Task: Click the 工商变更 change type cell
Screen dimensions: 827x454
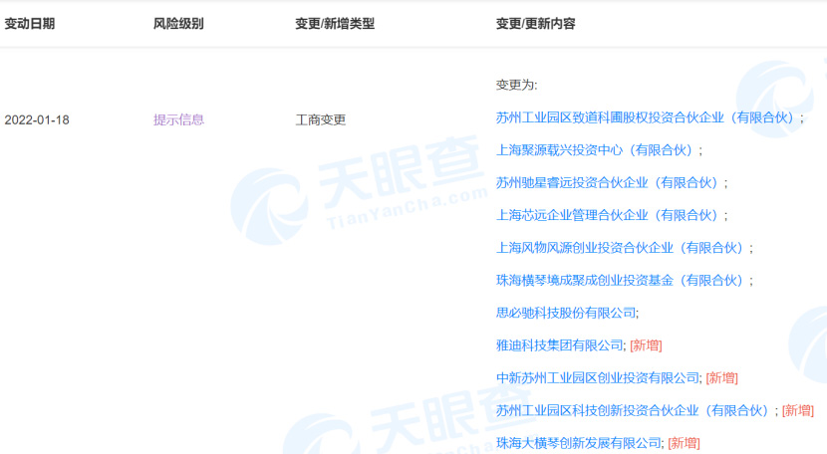Action: pos(321,119)
